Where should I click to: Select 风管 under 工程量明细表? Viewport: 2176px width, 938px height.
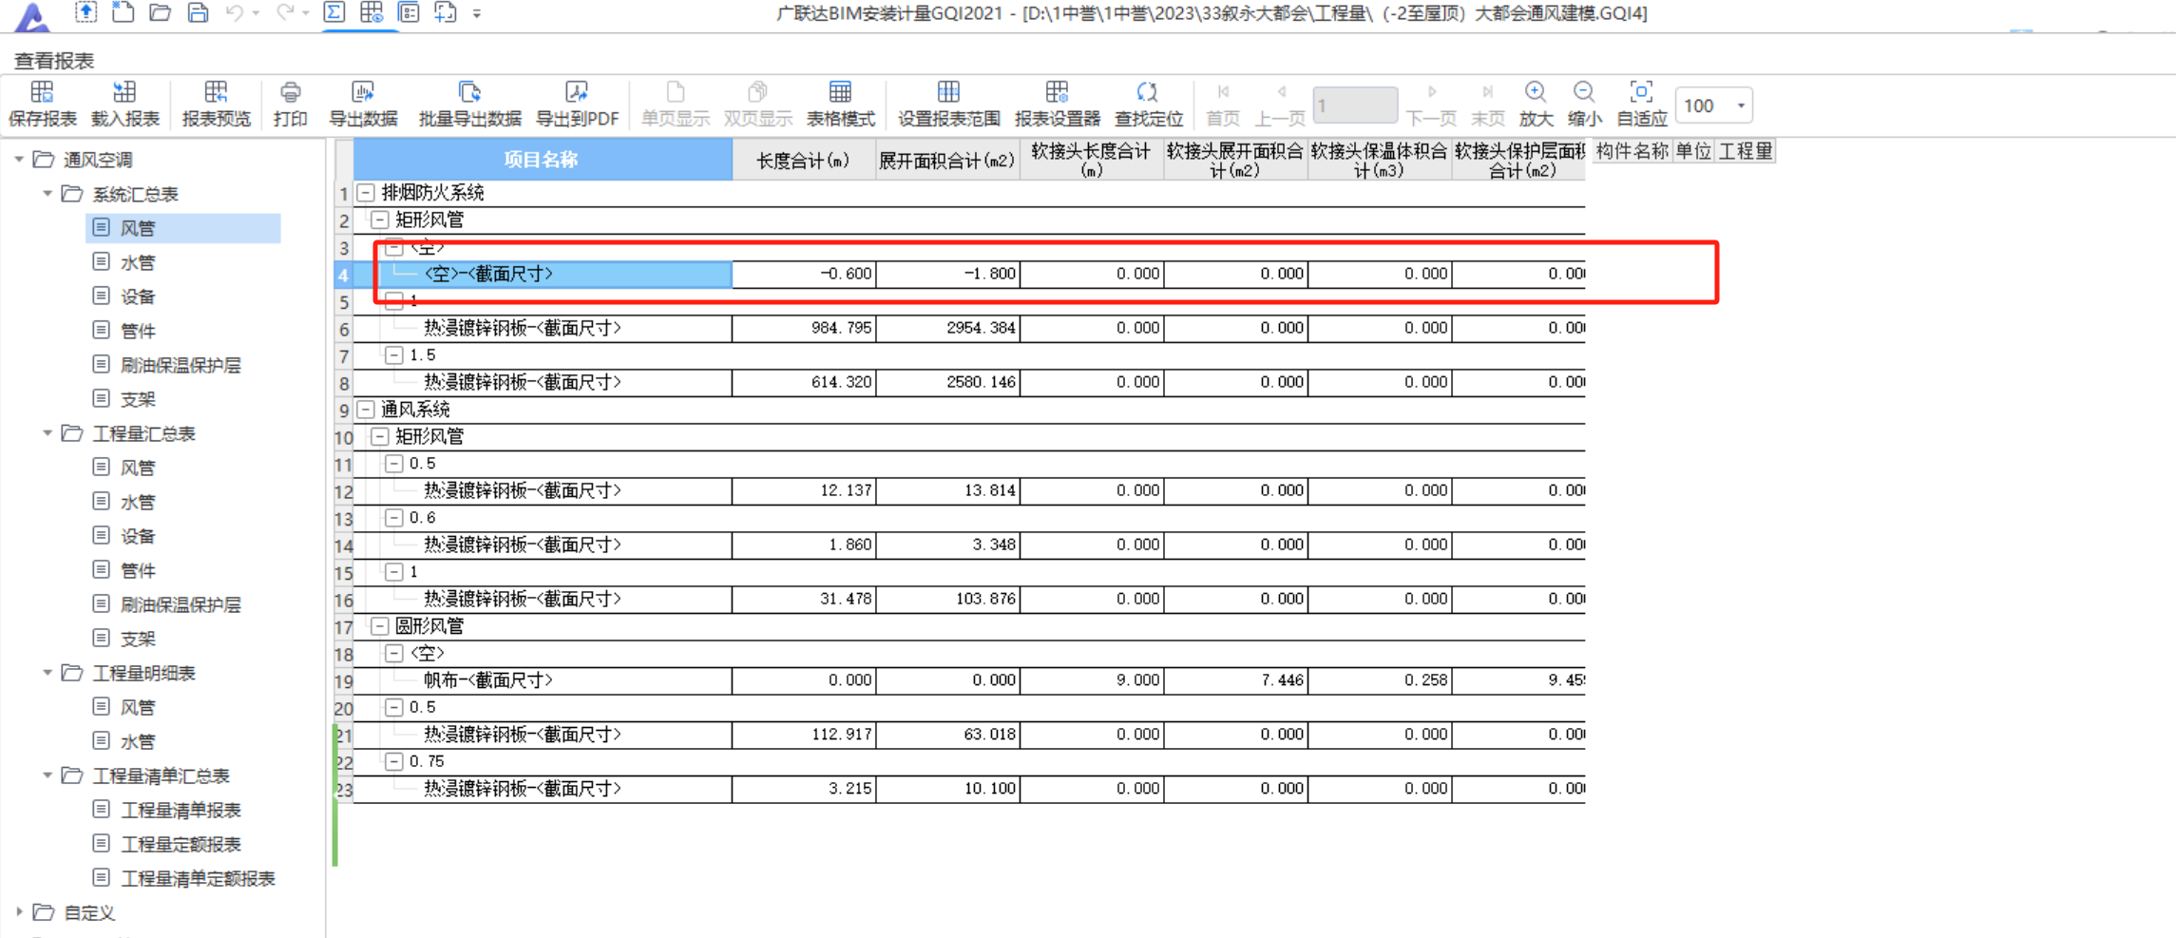tap(138, 707)
